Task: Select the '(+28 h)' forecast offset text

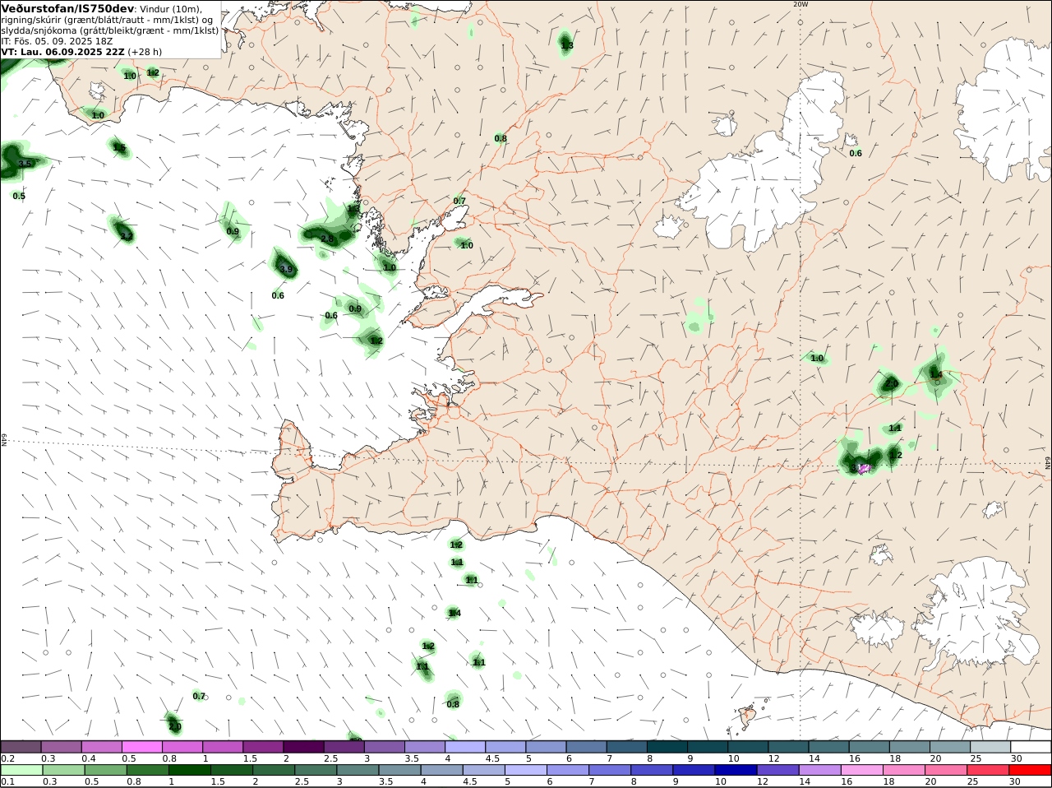Action: (x=145, y=51)
